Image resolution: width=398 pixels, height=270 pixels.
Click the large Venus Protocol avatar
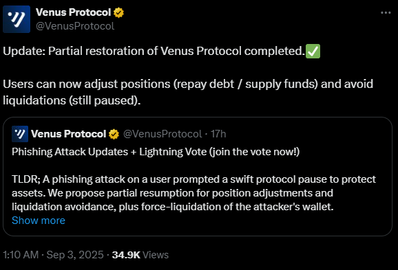tap(17, 19)
